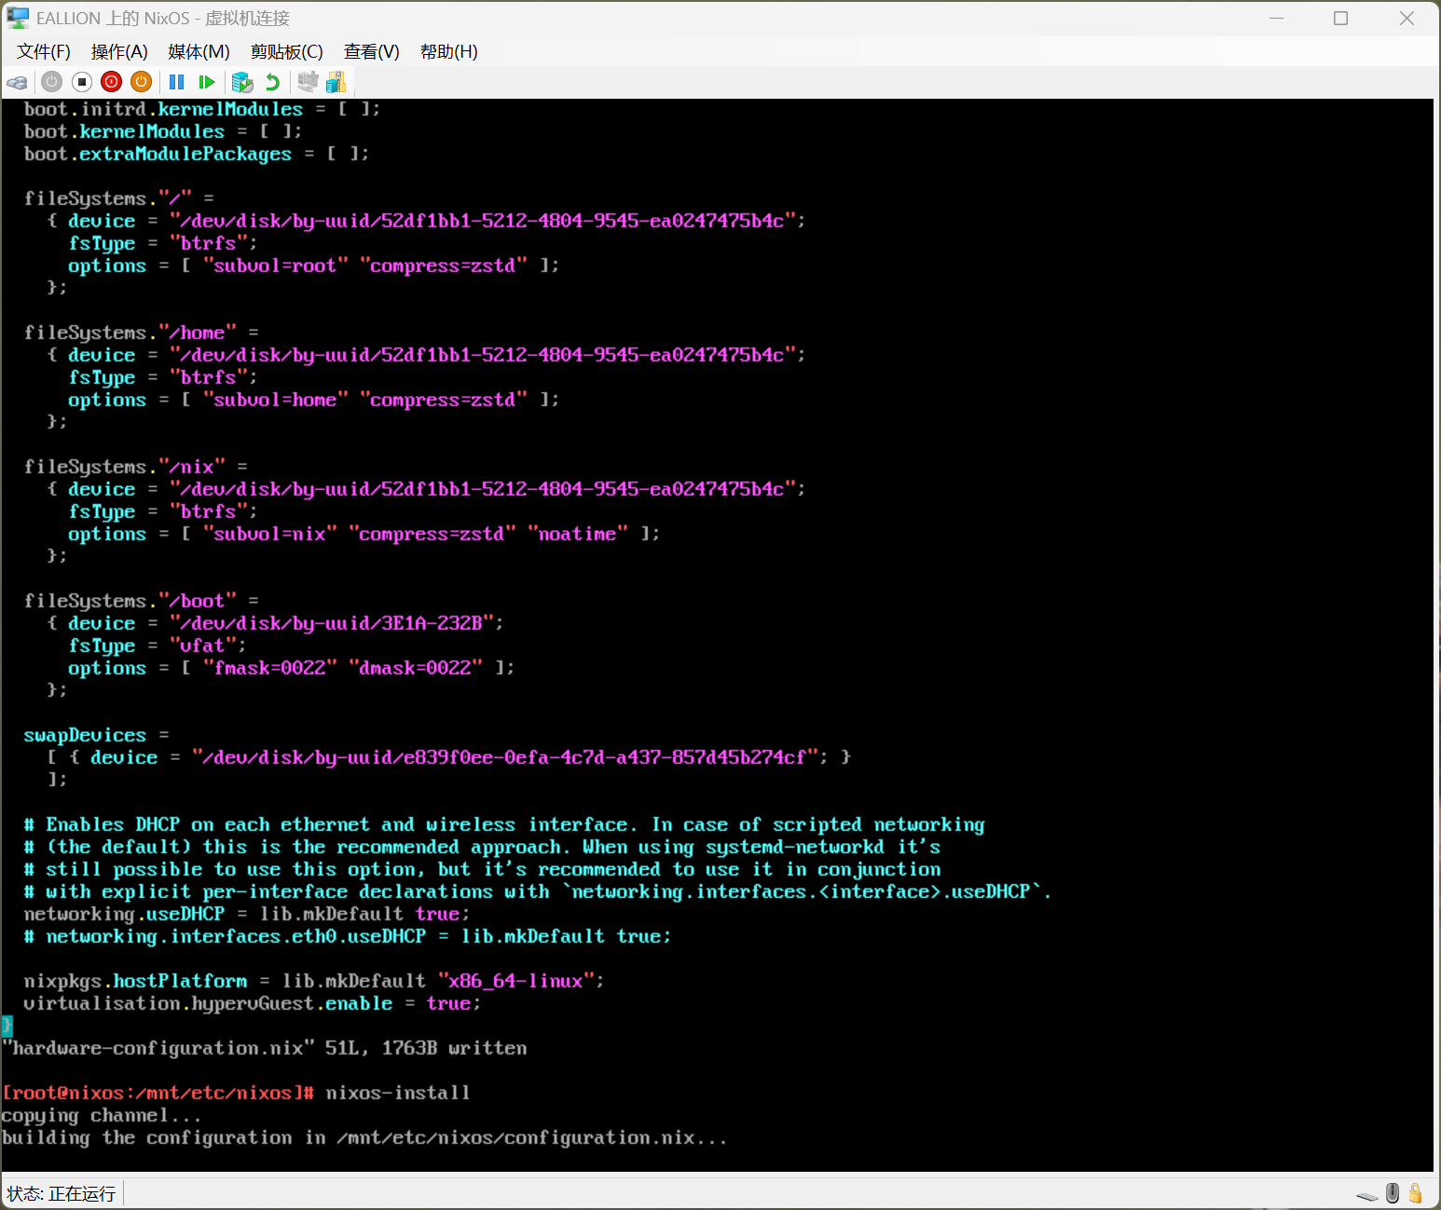
Task: Click the greyed enhanced session icon
Action: (x=308, y=82)
